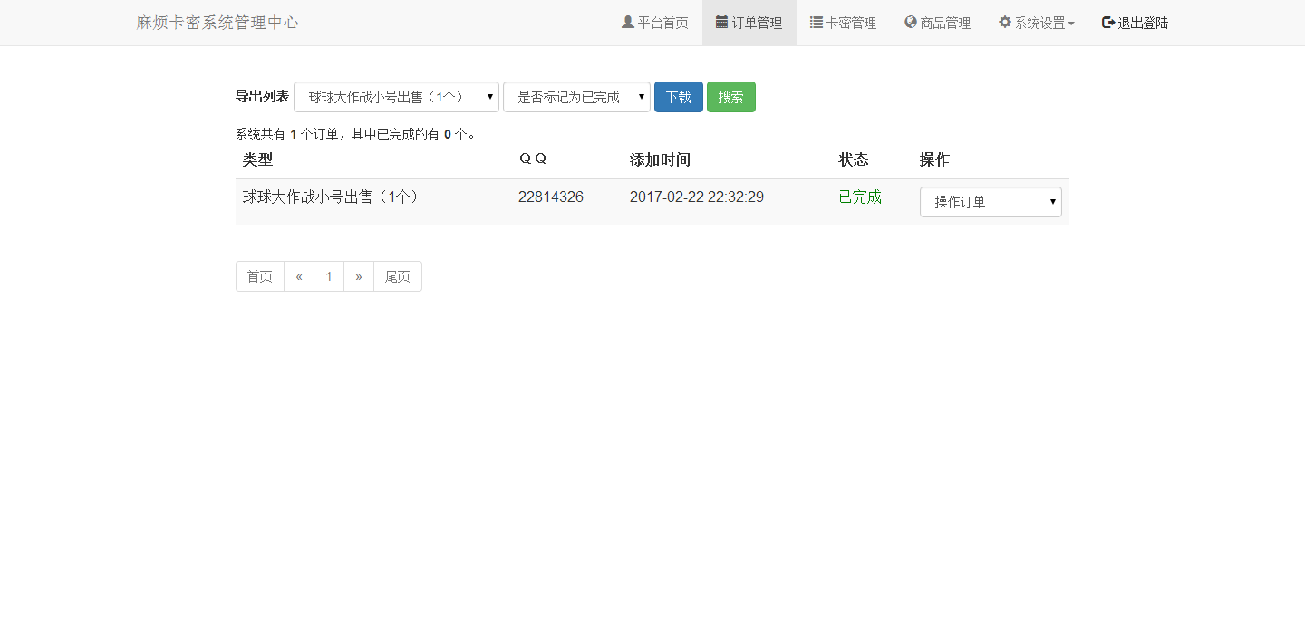
Task: Click the 类型 column header
Action: (x=257, y=159)
